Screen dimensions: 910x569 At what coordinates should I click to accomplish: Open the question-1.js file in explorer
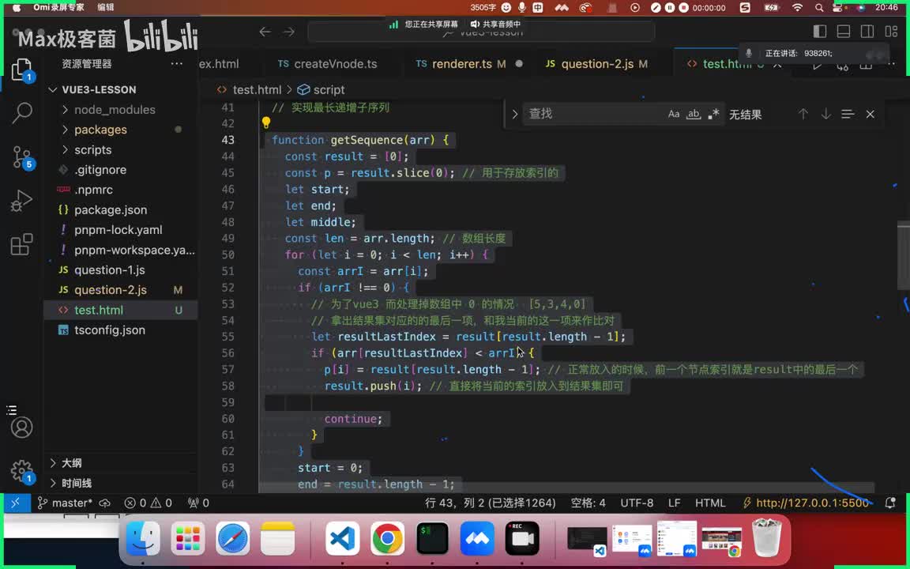pos(110,269)
